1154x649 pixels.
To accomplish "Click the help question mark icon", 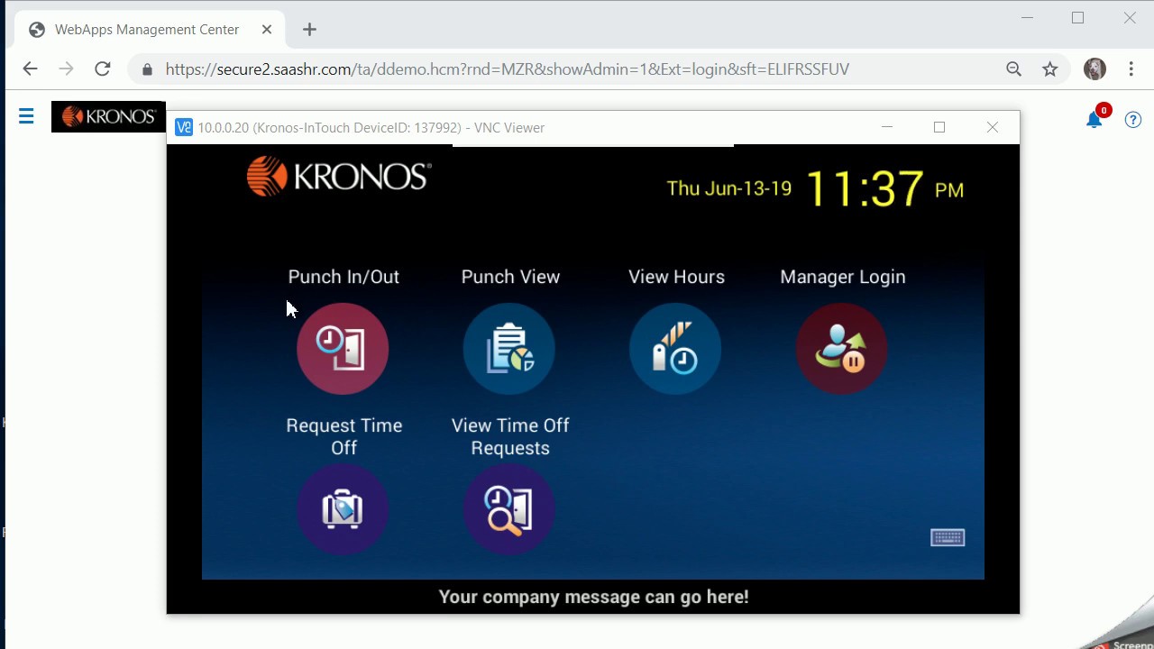I will pos(1133,119).
